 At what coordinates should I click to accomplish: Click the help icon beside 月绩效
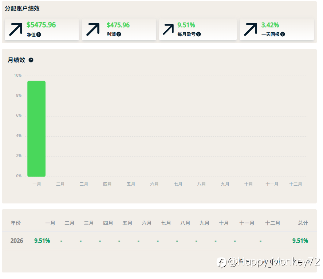(x=31, y=60)
